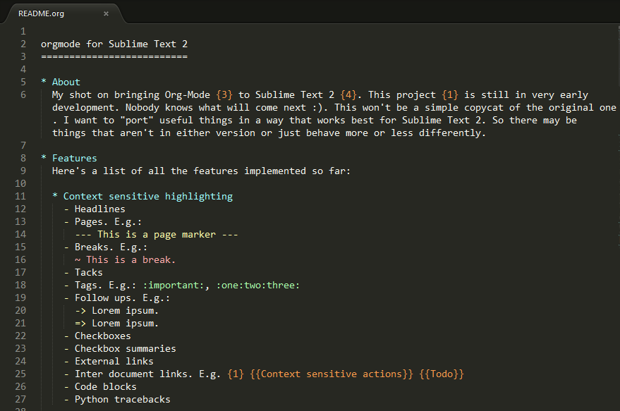Viewport: 620px width, 411px height.
Task: Click the 'orgmode for Sublime Text 2' title
Action: coord(114,44)
